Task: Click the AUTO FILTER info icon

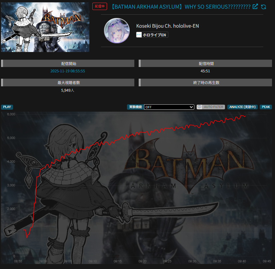Action: tap(199, 107)
